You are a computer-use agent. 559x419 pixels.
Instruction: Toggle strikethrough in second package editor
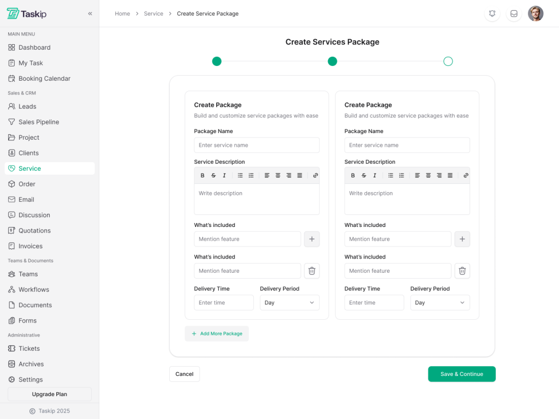click(364, 176)
